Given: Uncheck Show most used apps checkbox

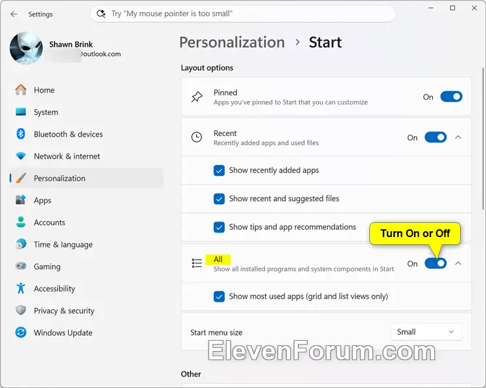Looking at the screenshot, I should (219, 297).
